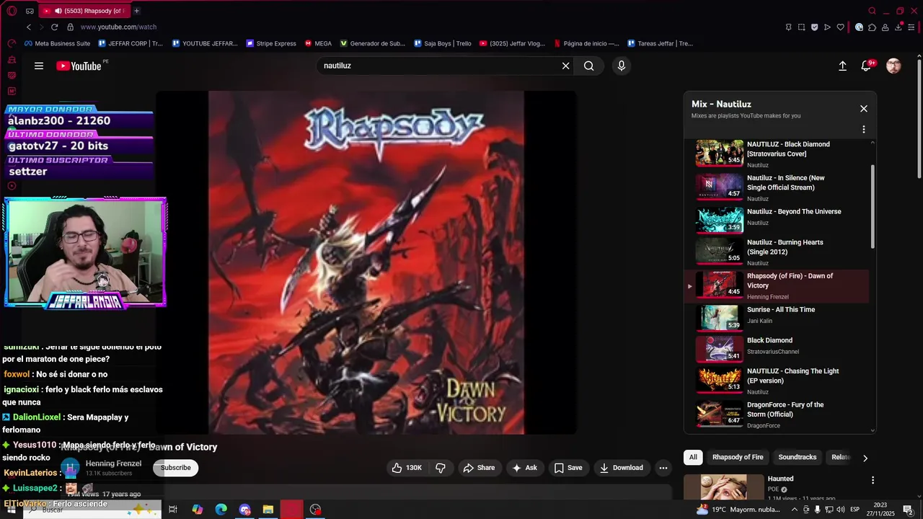Viewport: 923px width, 519px height.
Task: Pin page with pinboard icon
Action: tap(788, 27)
